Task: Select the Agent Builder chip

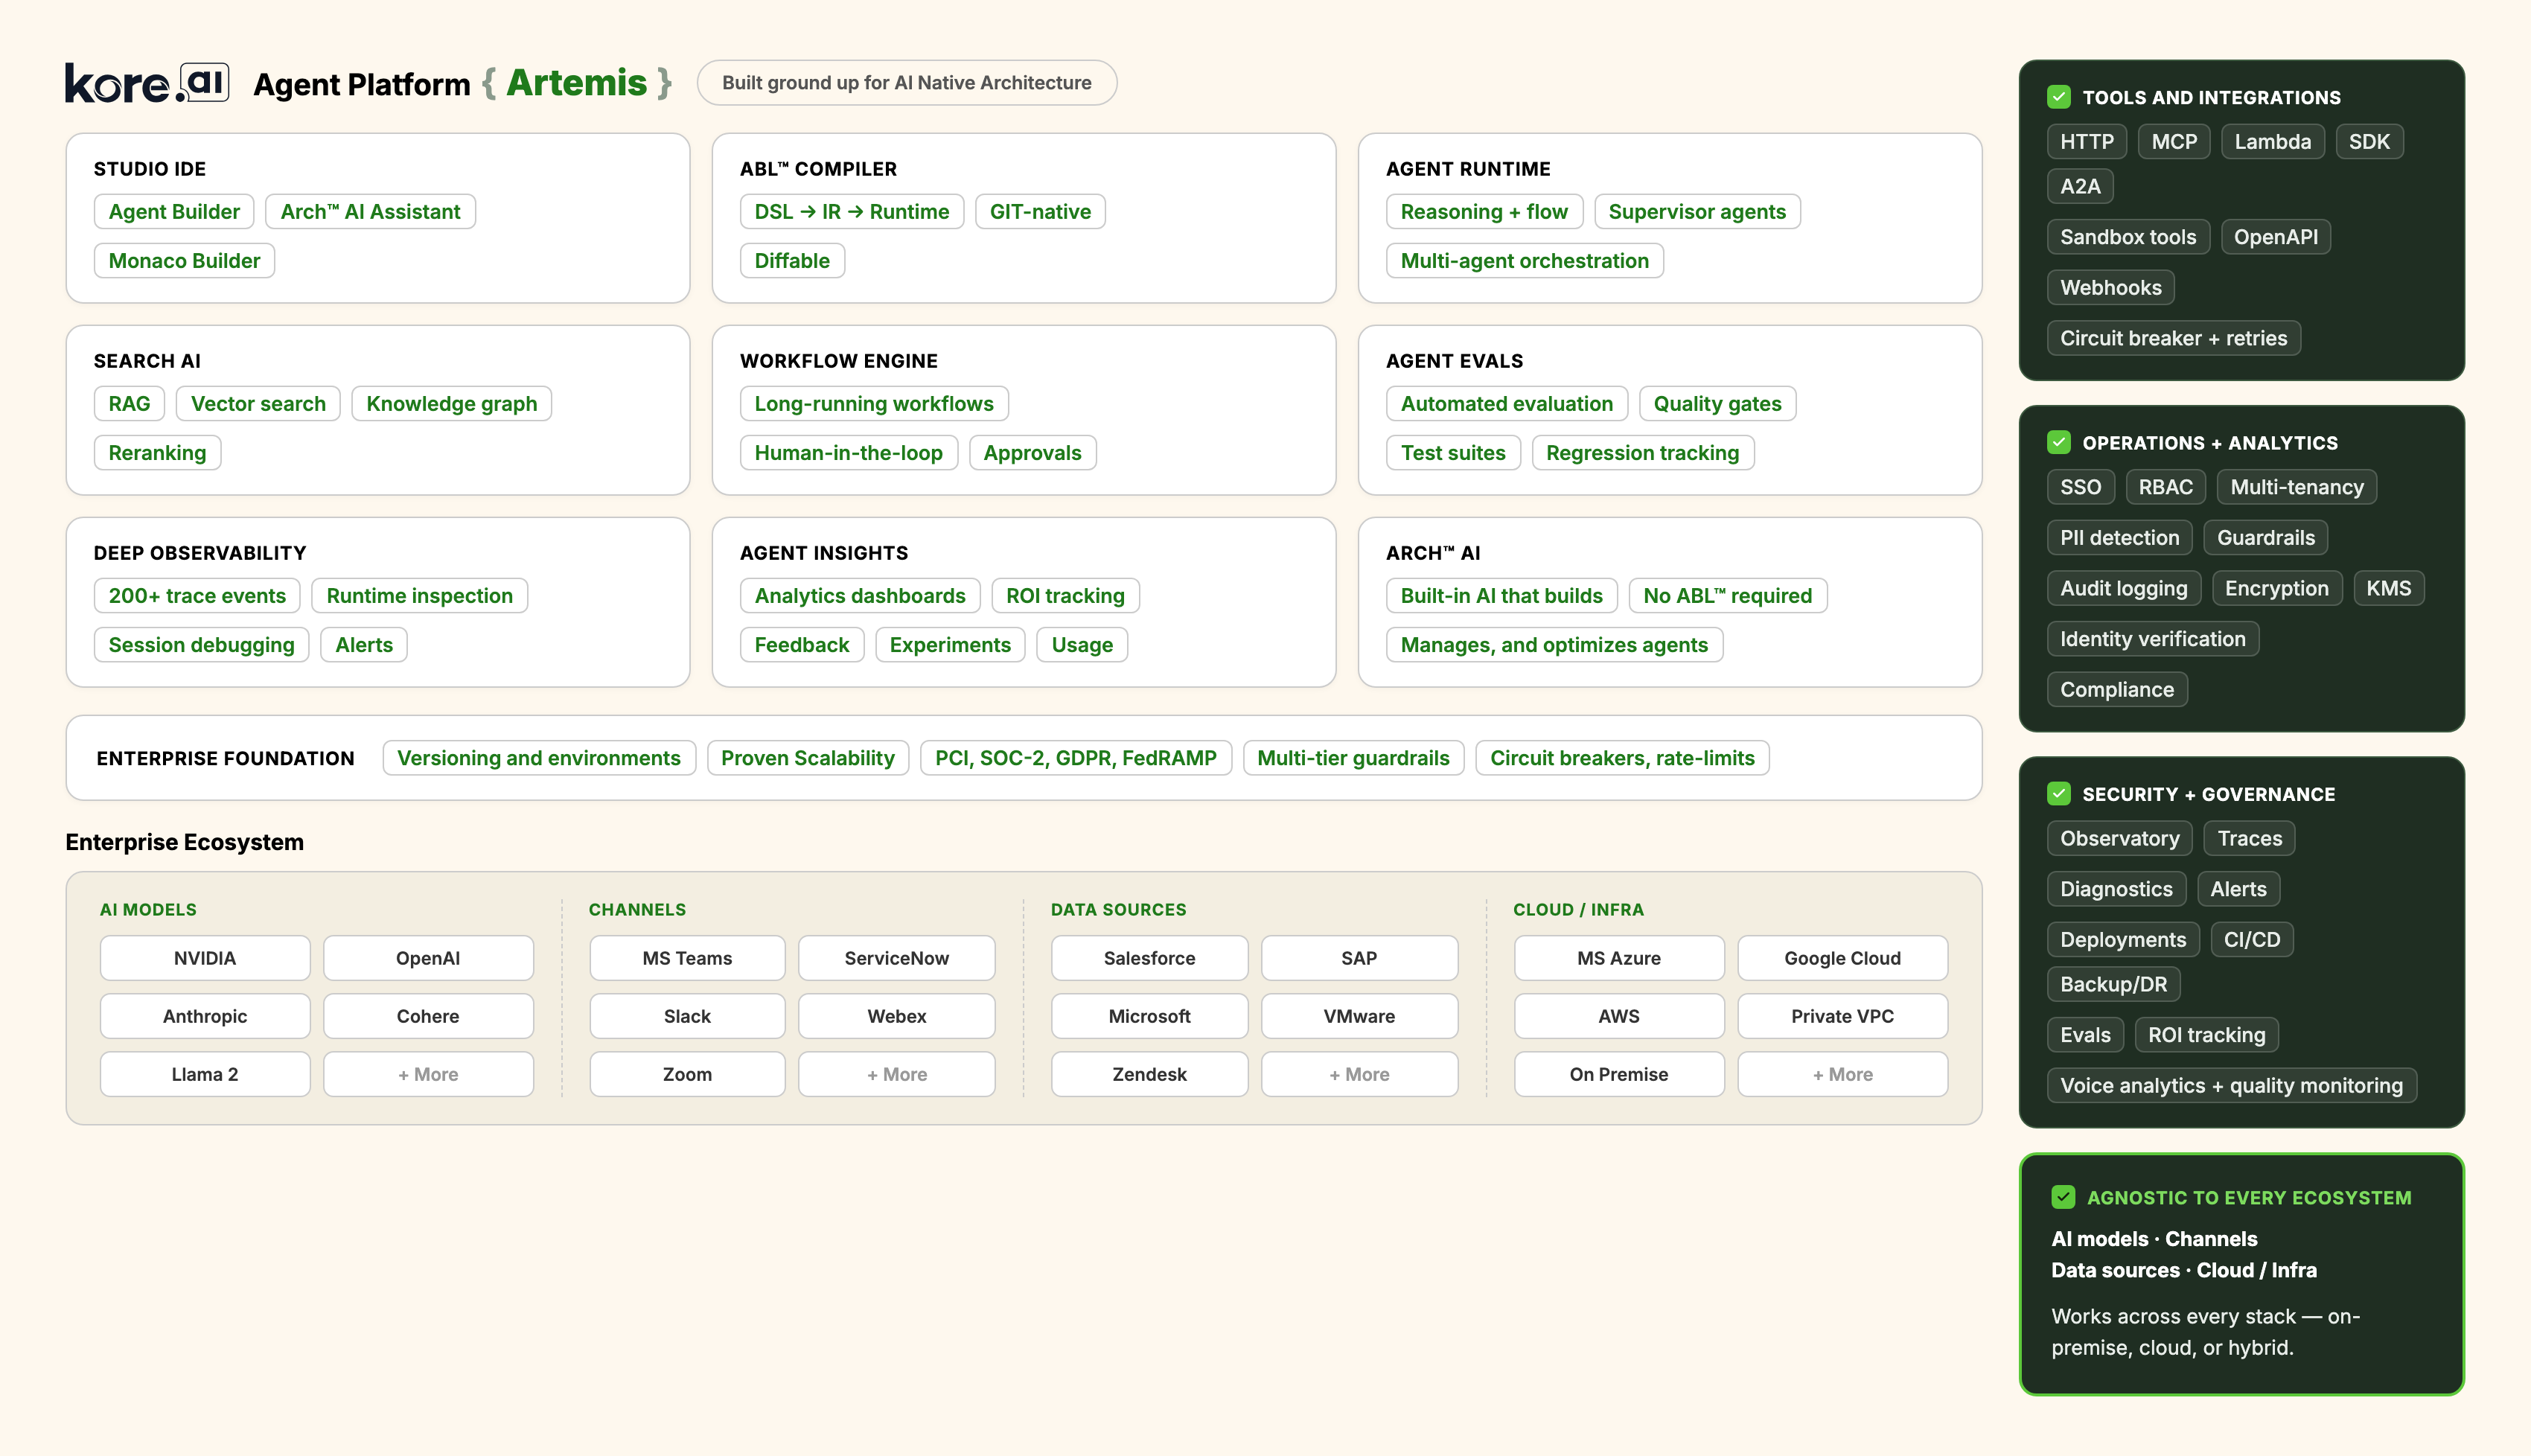Action: click(x=174, y=212)
